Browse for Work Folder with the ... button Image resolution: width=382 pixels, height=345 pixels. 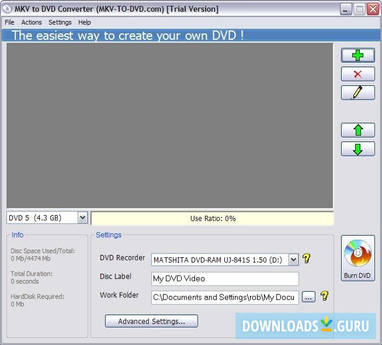308,297
